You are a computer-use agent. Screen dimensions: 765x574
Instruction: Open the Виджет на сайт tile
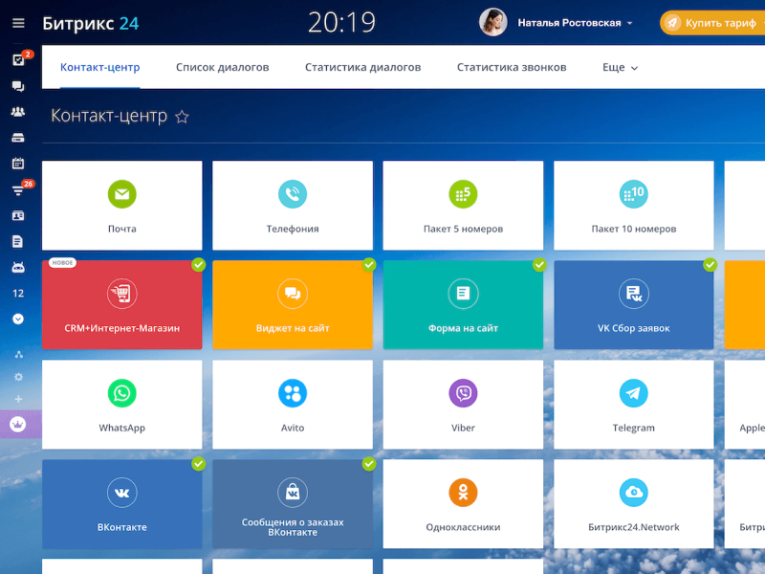293,305
